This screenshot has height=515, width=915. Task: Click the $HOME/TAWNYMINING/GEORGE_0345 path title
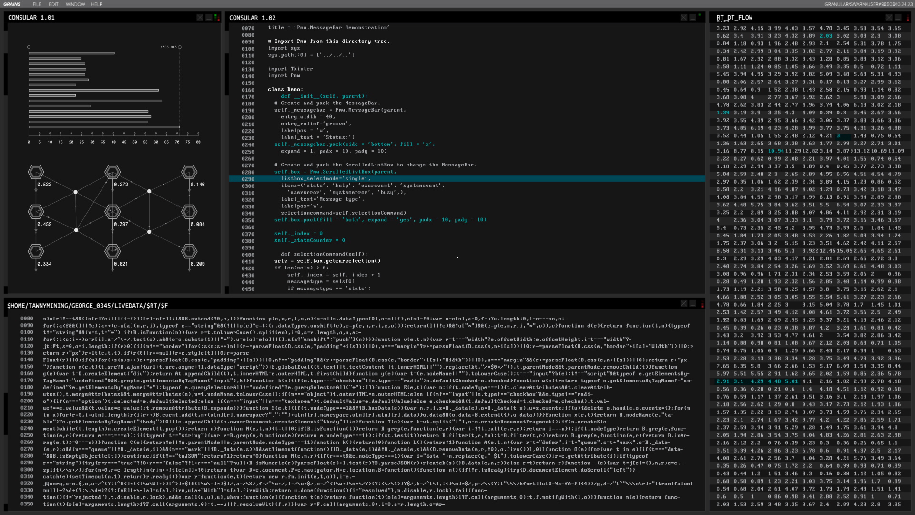click(x=88, y=306)
